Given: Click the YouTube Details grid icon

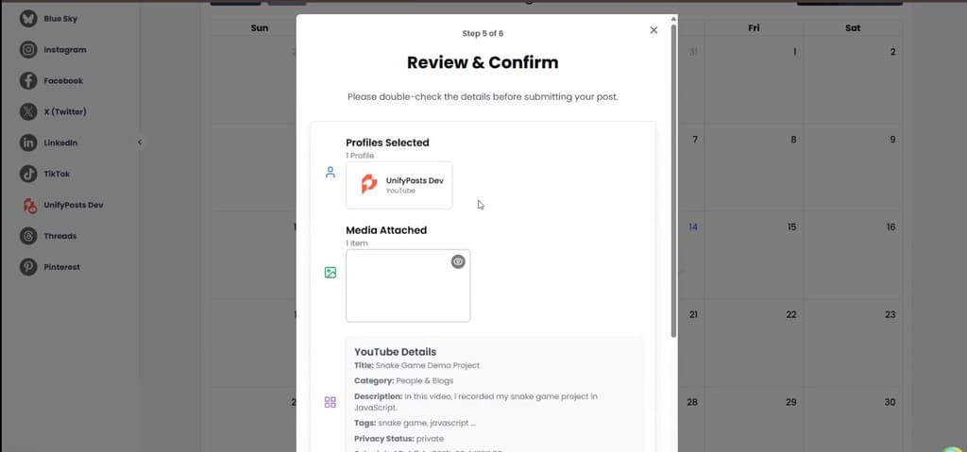Looking at the screenshot, I should 331,403.
